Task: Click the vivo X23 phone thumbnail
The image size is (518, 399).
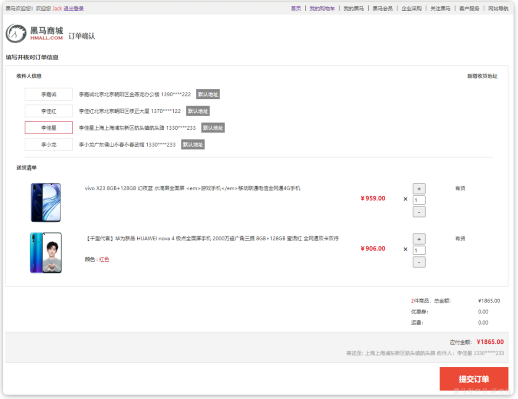Action: (x=46, y=202)
